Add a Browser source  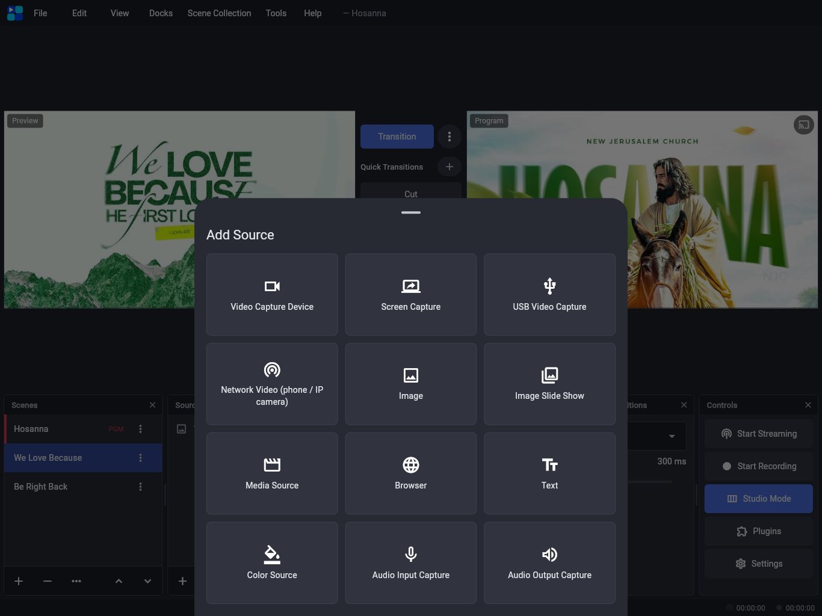[x=411, y=473]
